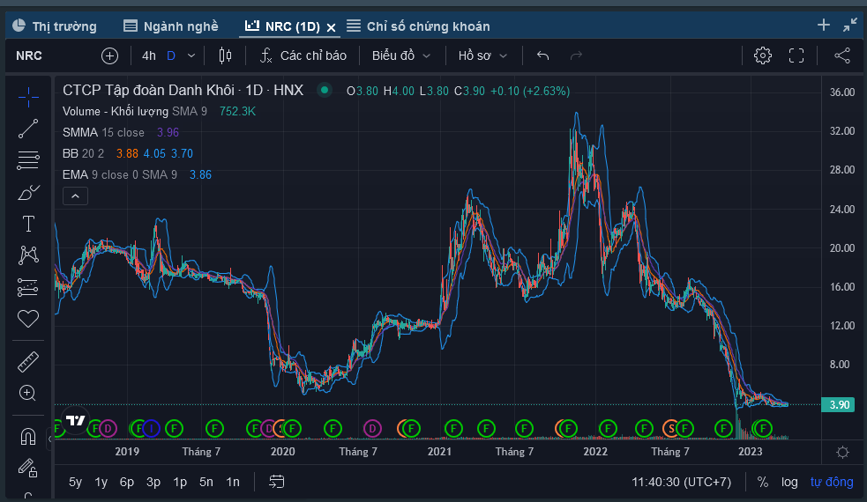Screen dimensions: 867x502
Task: Click the blue I event marker near 2019
Action: click(x=151, y=428)
